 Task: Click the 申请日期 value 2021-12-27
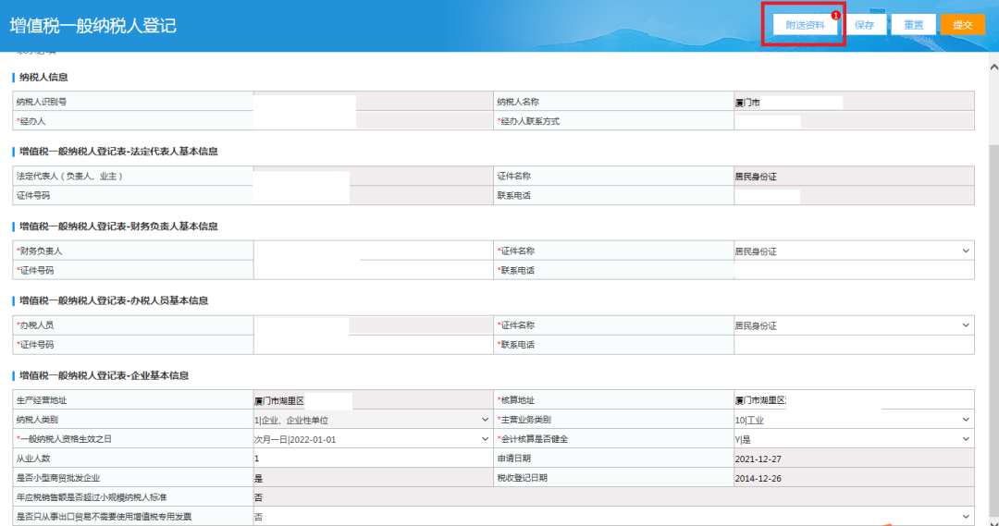click(758, 459)
